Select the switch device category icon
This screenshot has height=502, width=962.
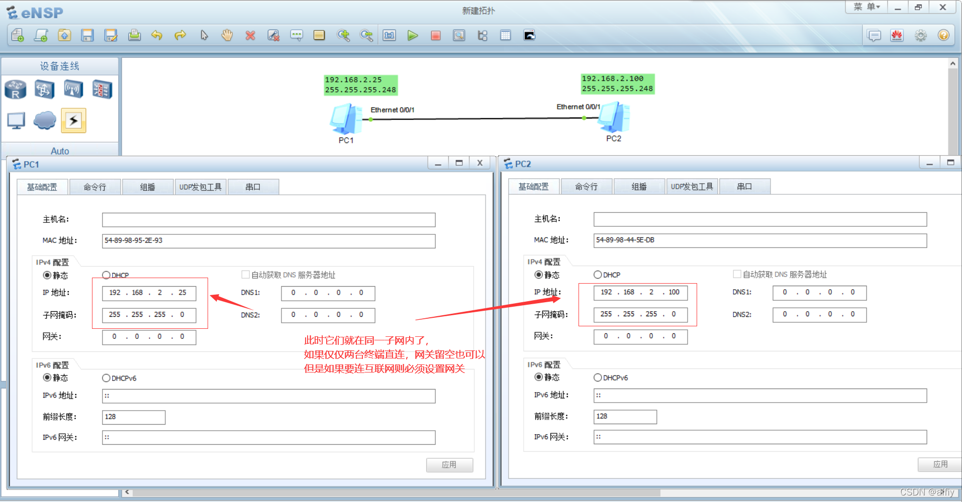[44, 89]
